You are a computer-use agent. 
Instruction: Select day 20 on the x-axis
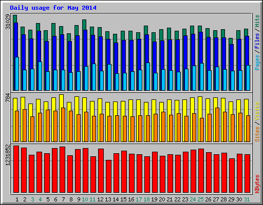(162, 199)
